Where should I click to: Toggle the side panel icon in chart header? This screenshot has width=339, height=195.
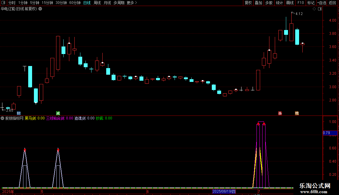[x=320, y=9]
